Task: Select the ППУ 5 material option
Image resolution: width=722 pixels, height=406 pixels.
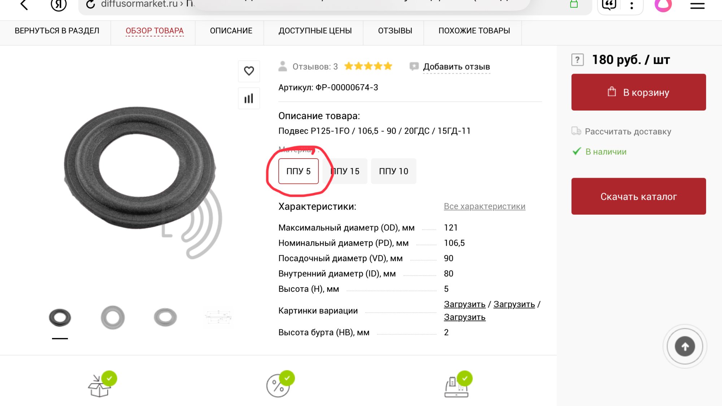Action: point(298,171)
